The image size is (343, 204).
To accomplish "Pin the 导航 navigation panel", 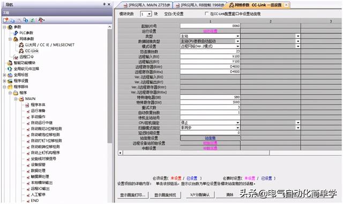I will coord(105,4).
